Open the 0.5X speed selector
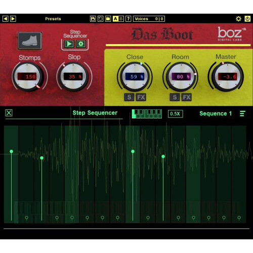Screen dimensions: 253x253 click(x=175, y=114)
